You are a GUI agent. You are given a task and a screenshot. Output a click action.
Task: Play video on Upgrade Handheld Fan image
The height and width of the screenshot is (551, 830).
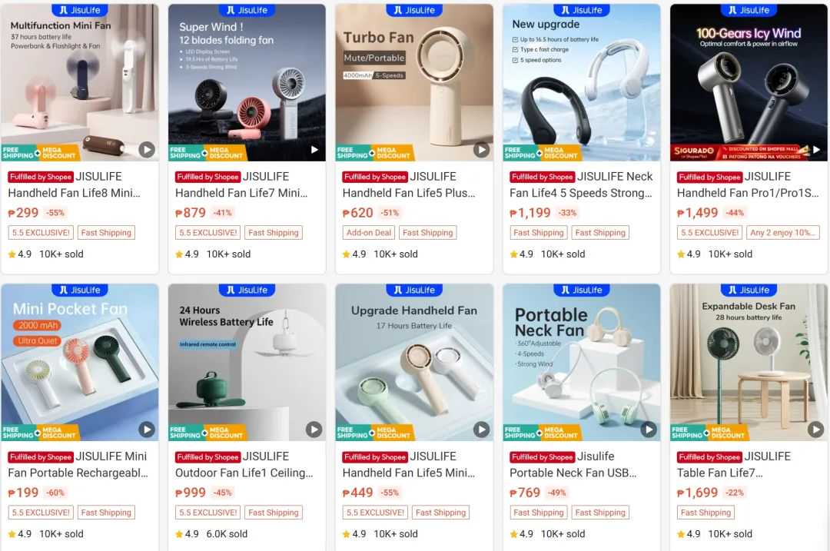[481, 430]
